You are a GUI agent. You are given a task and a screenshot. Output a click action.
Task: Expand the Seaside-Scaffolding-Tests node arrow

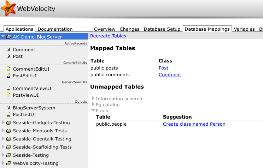tap(3, 147)
